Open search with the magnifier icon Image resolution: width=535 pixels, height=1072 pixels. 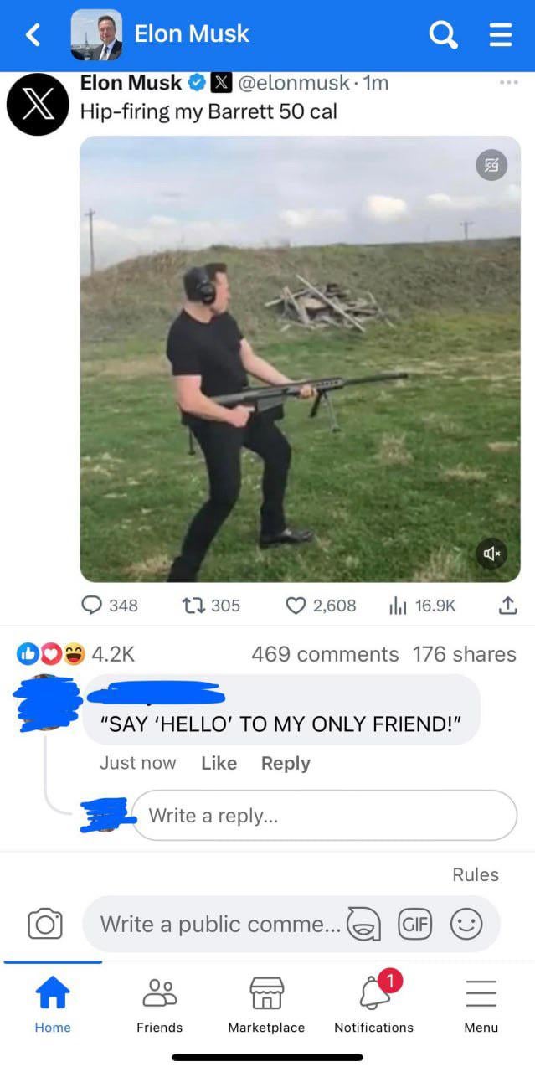tap(443, 34)
